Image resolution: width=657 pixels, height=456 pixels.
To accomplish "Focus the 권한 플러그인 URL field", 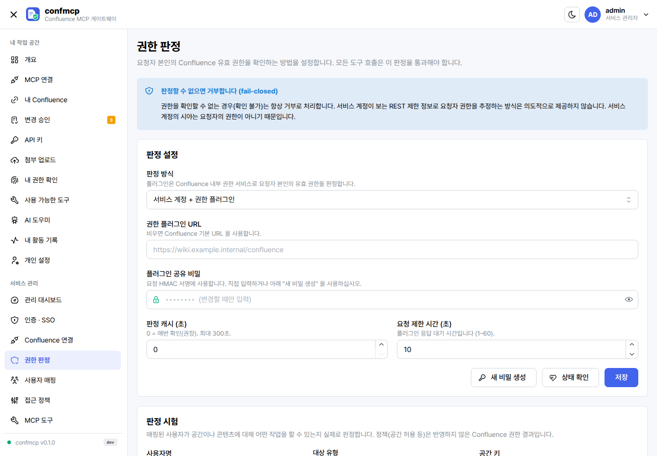I will click(392, 250).
